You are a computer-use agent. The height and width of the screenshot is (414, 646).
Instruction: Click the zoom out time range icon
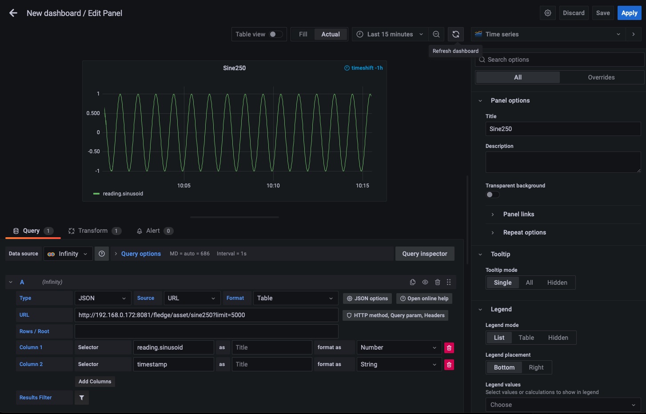436,34
